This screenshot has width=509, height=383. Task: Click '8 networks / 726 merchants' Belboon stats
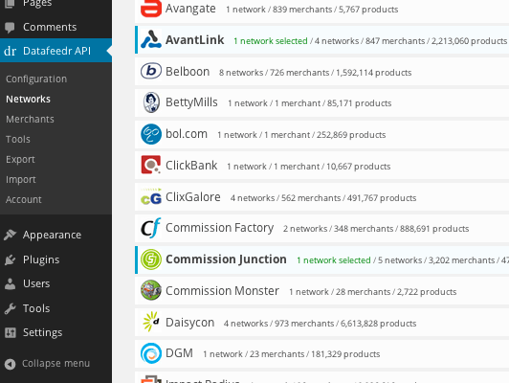[x=275, y=73]
